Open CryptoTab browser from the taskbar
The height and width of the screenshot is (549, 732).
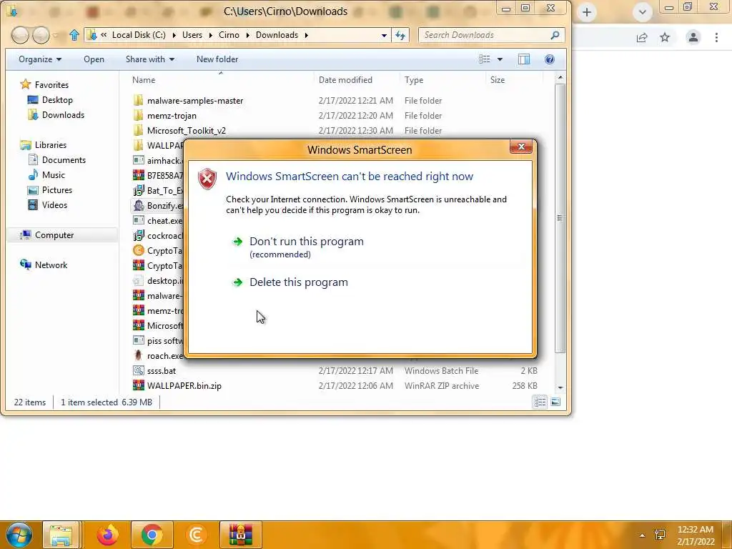[x=196, y=535]
